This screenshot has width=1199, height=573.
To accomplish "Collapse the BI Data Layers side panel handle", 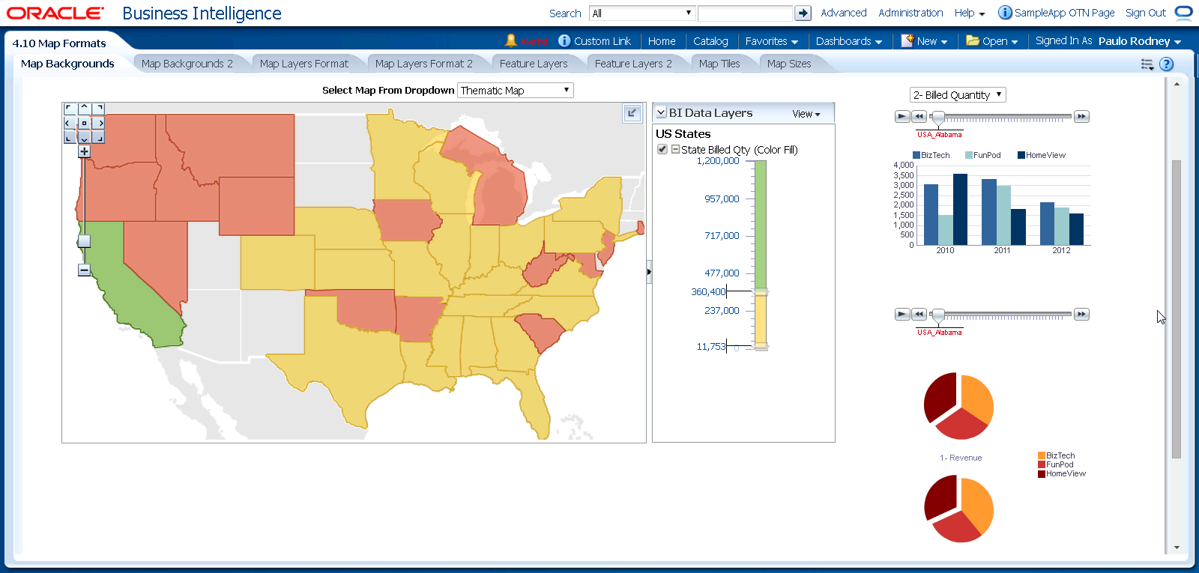I will pyautogui.click(x=649, y=271).
